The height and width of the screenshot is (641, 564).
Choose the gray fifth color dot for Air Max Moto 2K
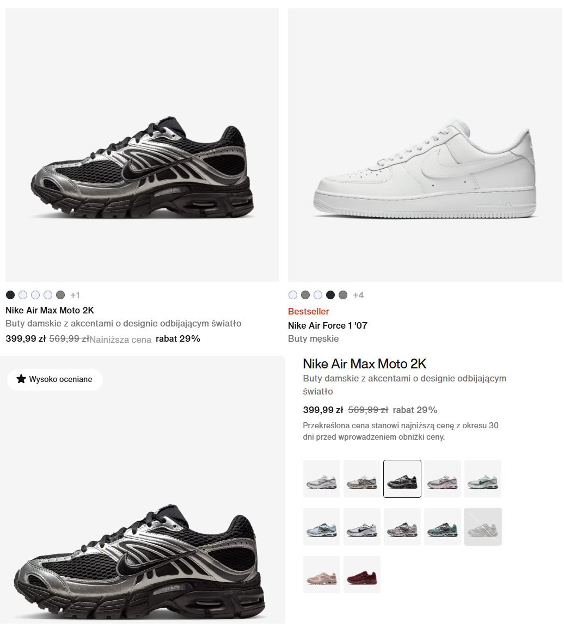60,295
